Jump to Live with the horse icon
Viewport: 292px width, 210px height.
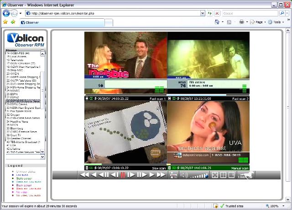pos(245,175)
